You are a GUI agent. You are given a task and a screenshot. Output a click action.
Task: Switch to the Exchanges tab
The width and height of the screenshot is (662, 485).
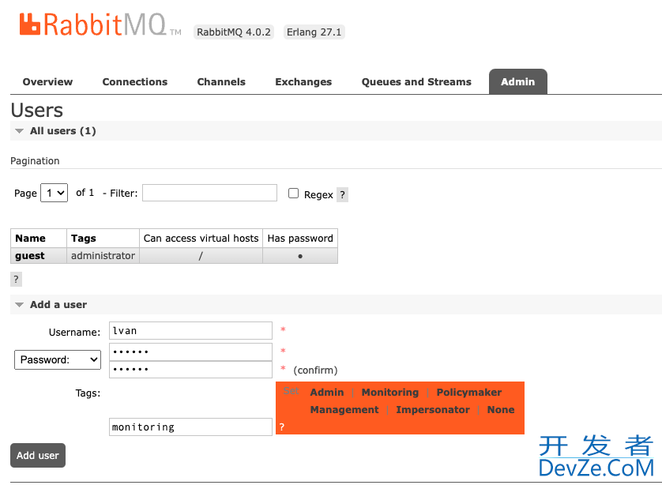pos(303,82)
